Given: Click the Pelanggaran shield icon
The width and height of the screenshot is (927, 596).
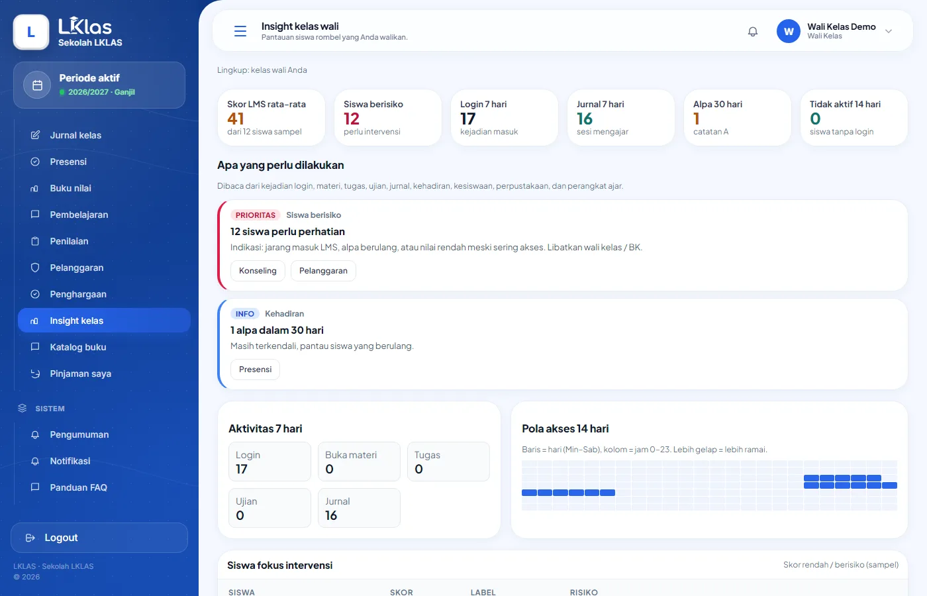Looking at the screenshot, I should 35,268.
